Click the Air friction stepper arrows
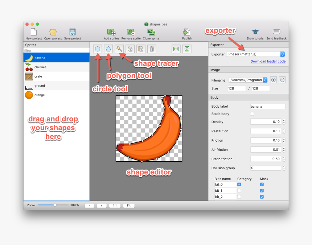The height and width of the screenshot is (245, 312). coord(284,150)
